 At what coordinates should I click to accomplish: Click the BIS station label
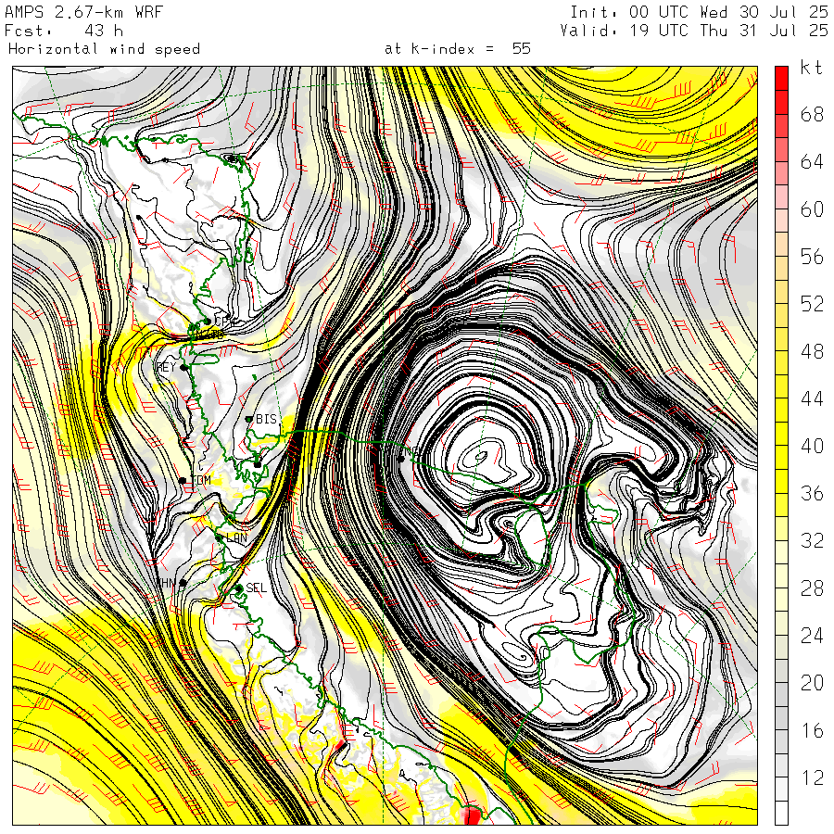click(x=267, y=419)
